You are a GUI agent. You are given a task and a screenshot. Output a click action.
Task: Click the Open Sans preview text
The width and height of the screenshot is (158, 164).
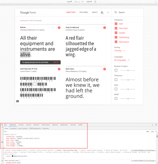click(82, 88)
